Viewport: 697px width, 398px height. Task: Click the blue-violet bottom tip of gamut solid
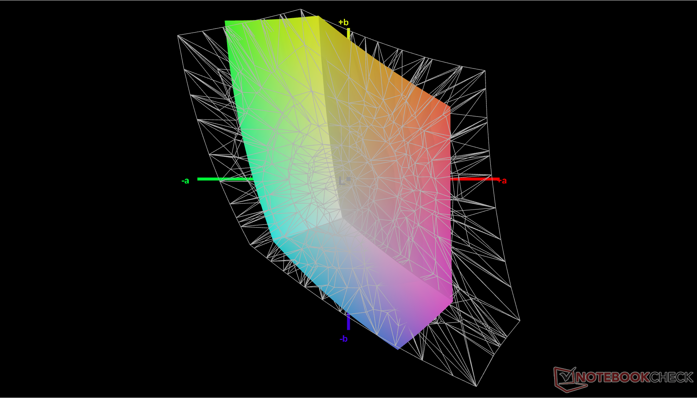point(398,348)
